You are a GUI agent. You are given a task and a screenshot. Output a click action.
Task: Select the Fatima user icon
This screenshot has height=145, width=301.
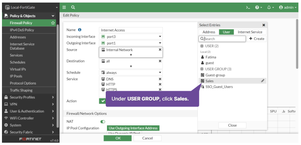tap(202, 57)
